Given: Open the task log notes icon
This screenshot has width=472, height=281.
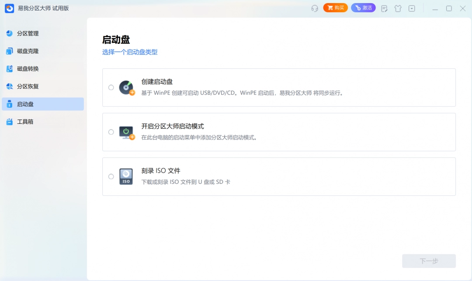Looking at the screenshot, I should pos(384,8).
